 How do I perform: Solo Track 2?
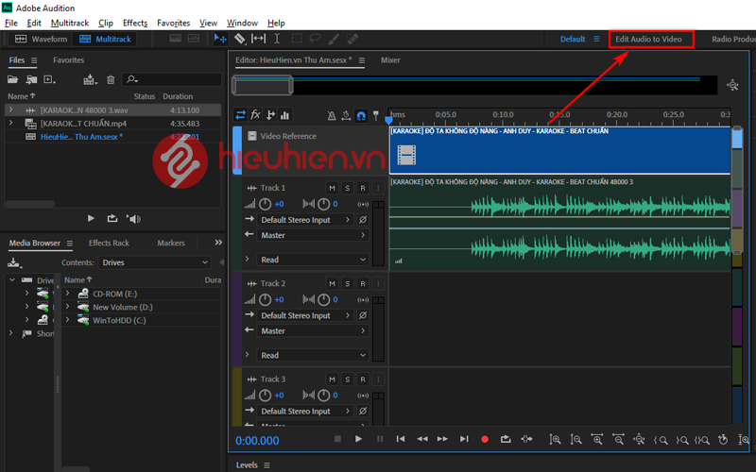tap(347, 284)
